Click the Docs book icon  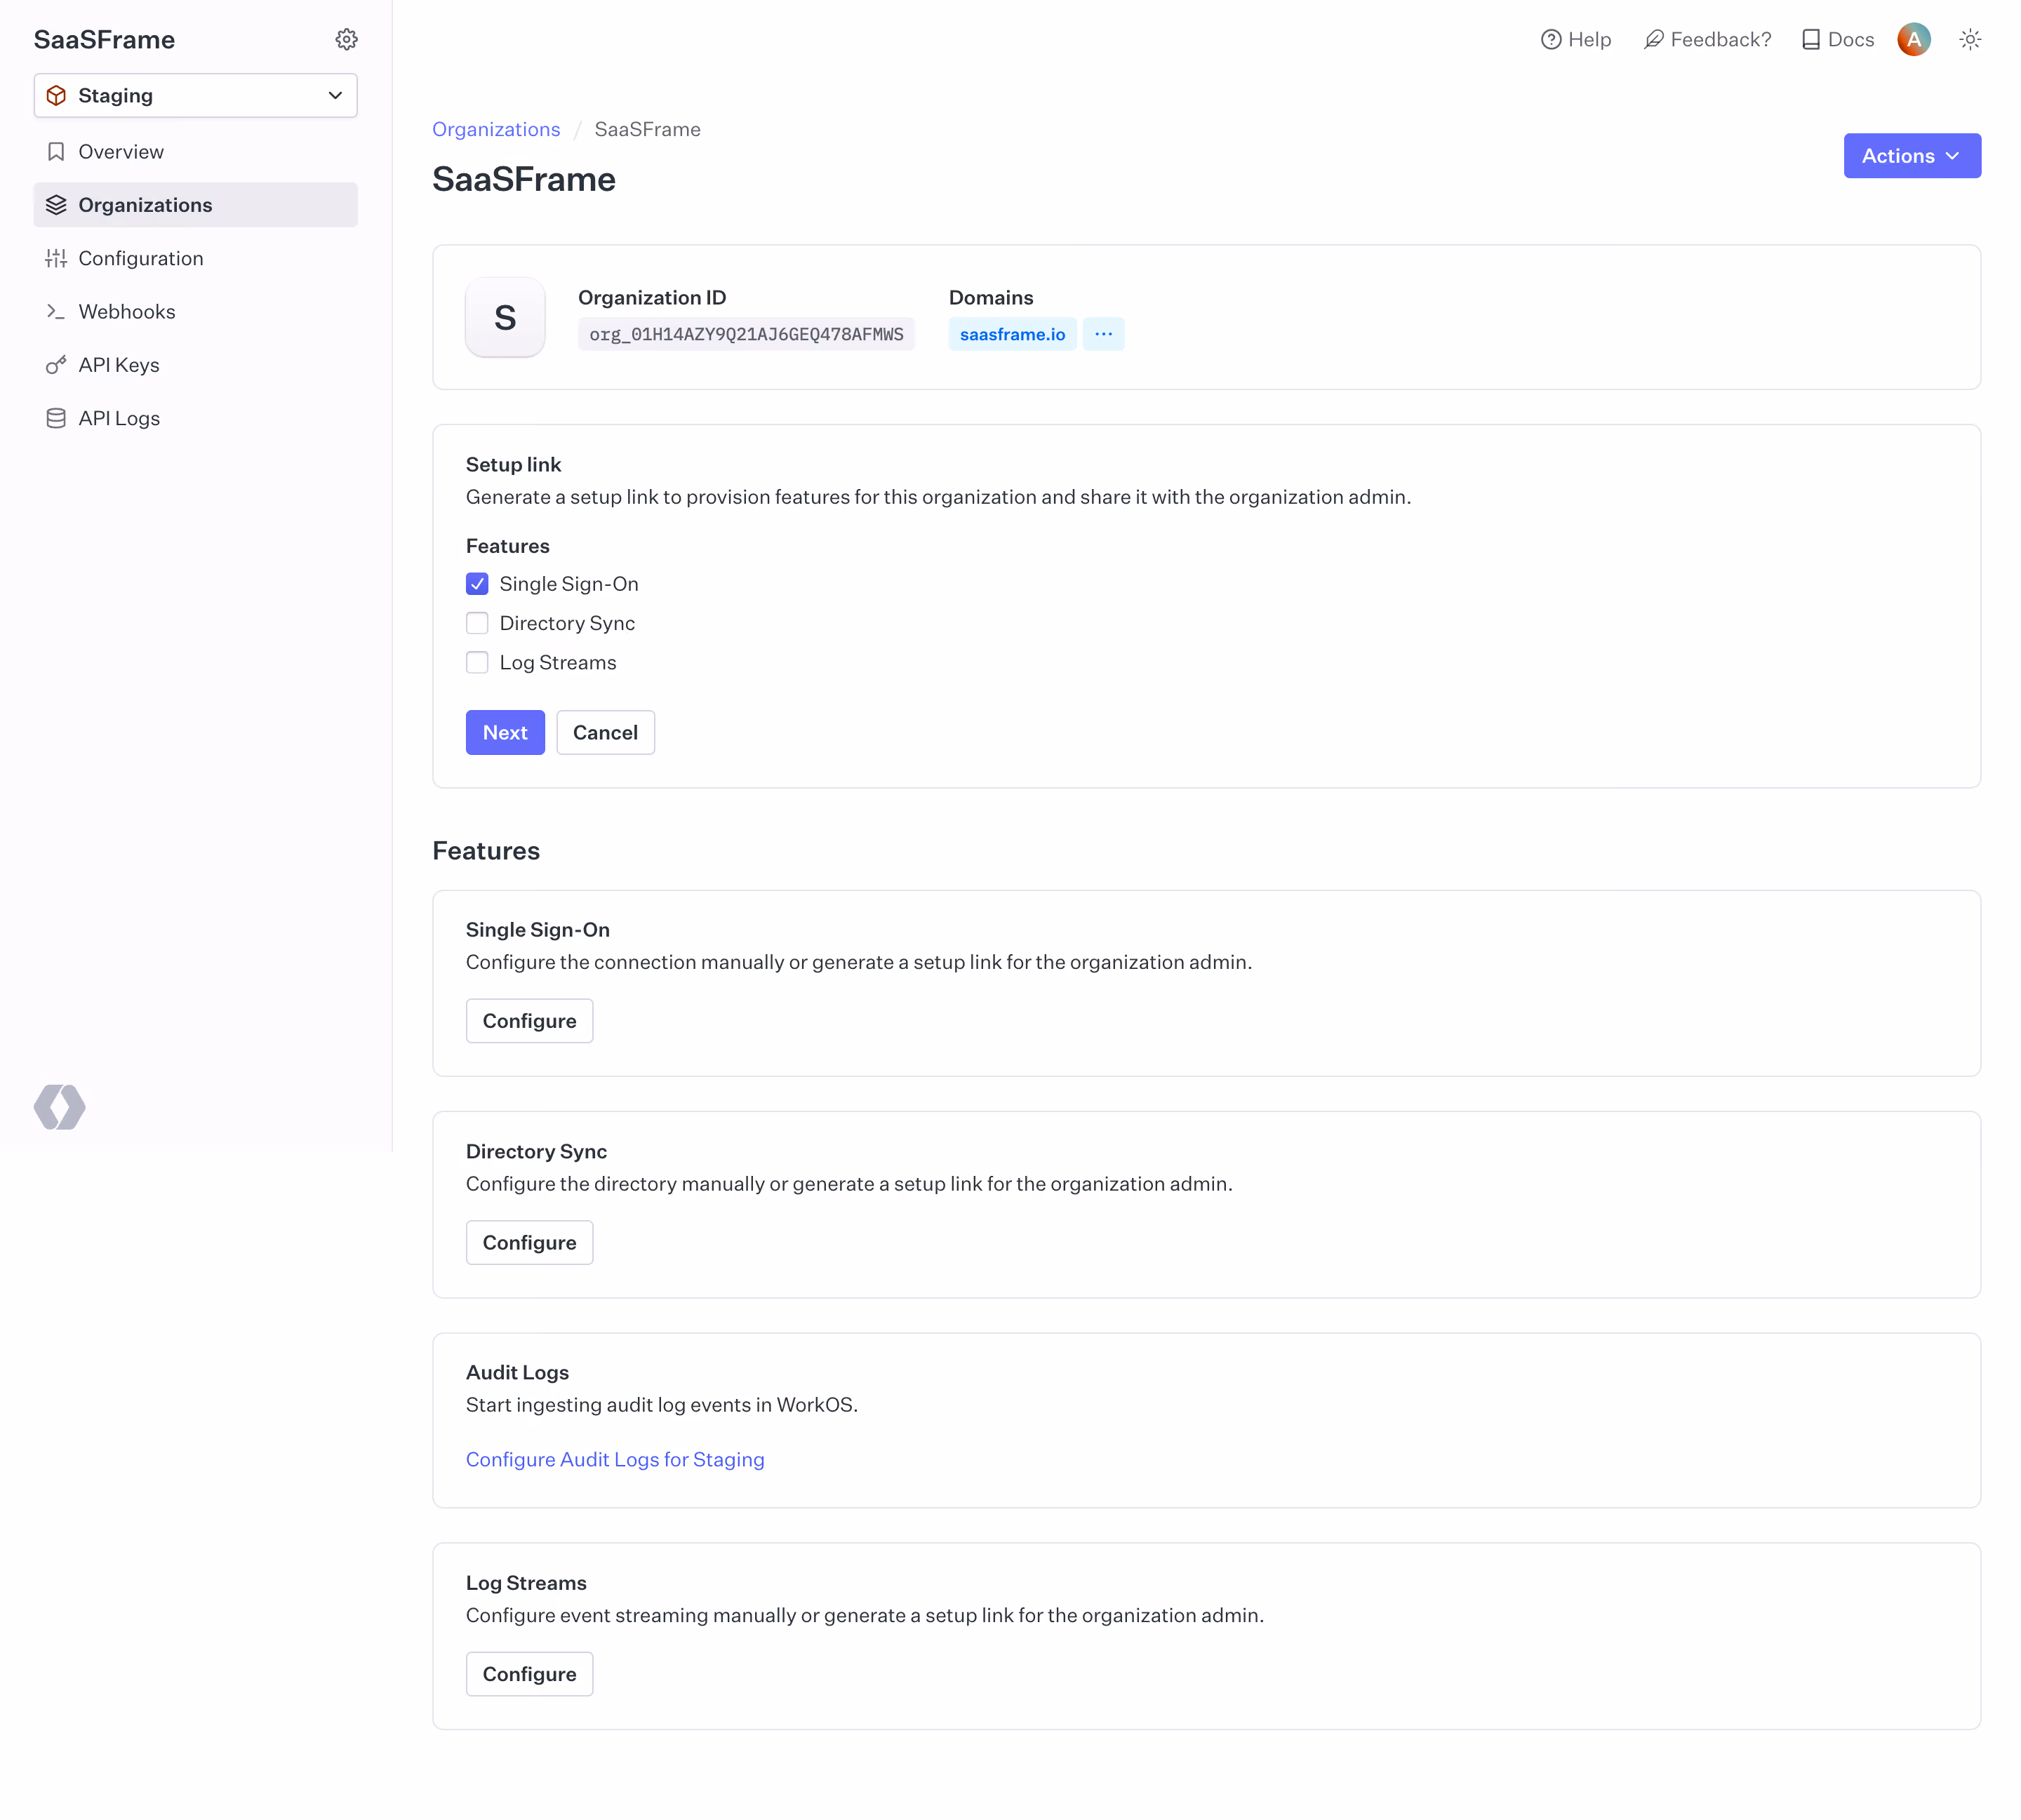point(1811,39)
